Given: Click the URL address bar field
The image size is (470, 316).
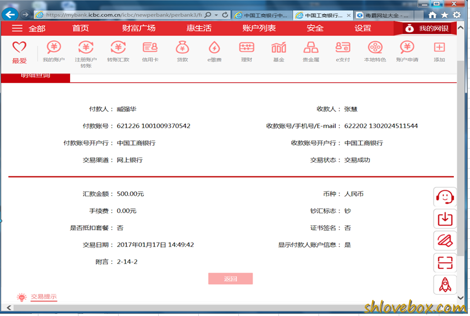Looking at the screenshot, I should tap(124, 14).
